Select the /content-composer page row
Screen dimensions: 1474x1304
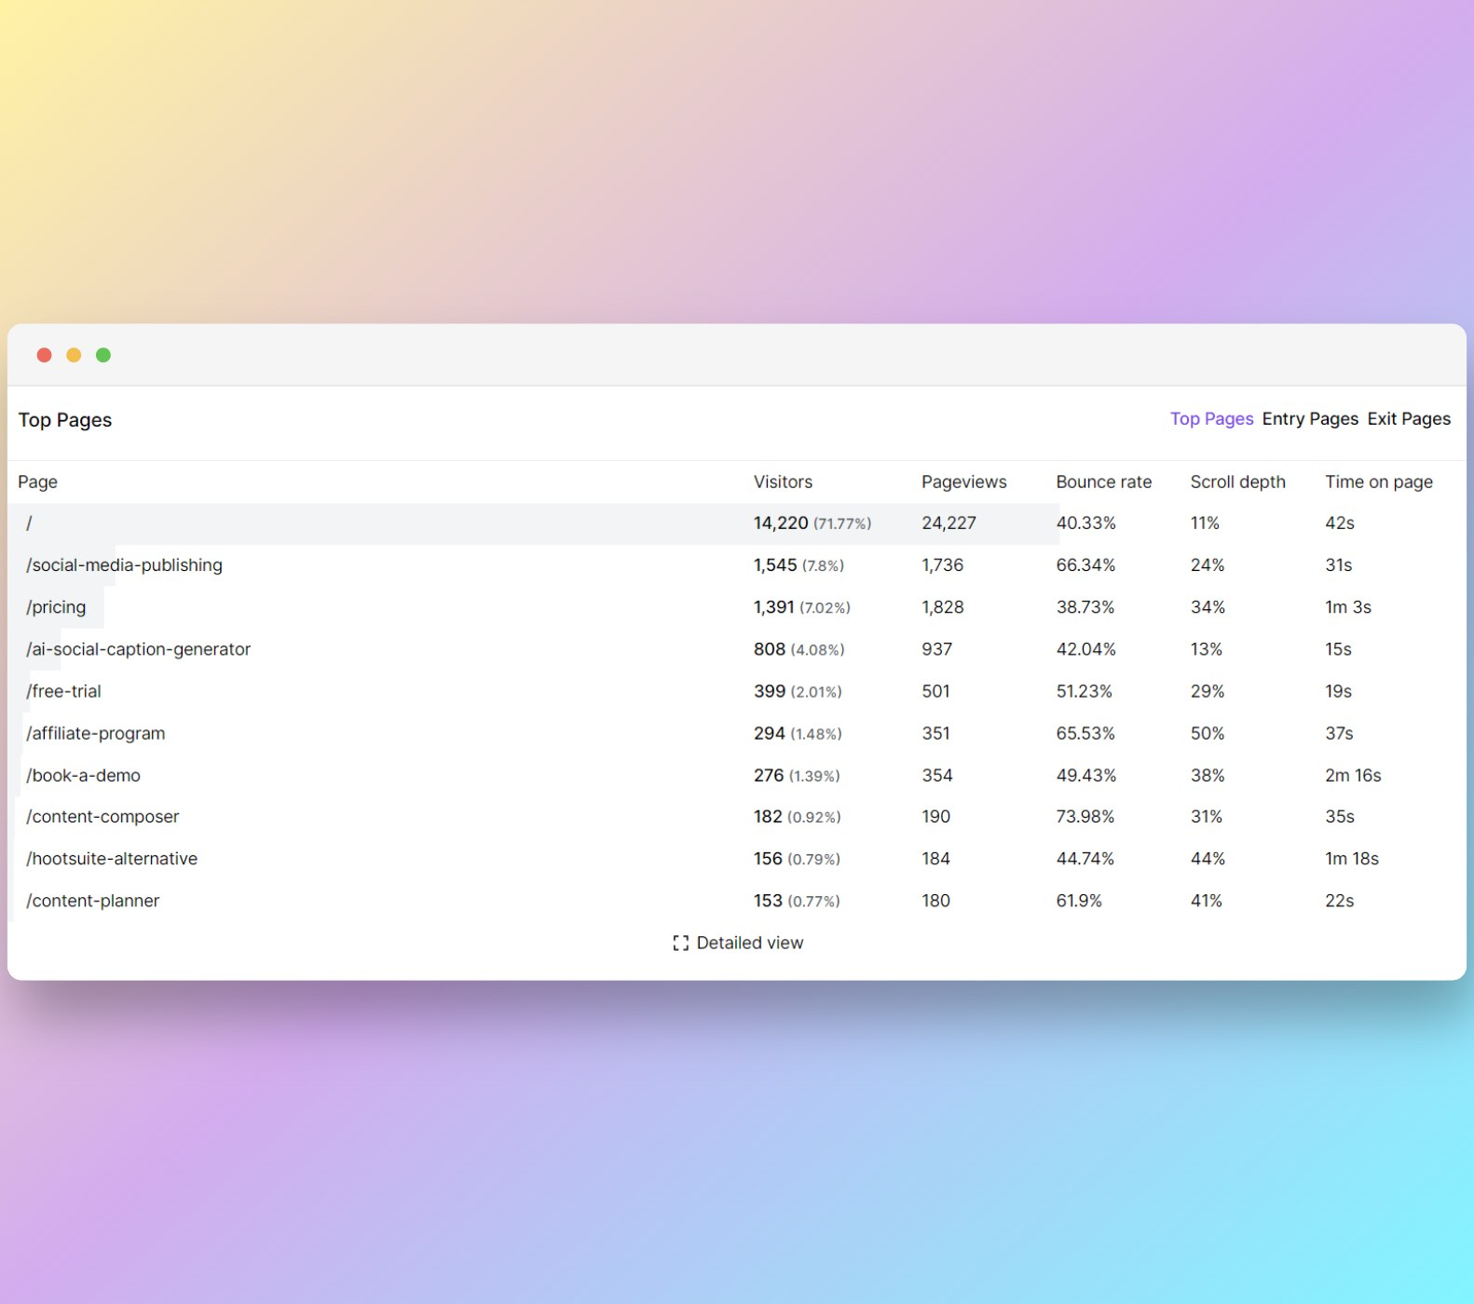click(x=102, y=817)
